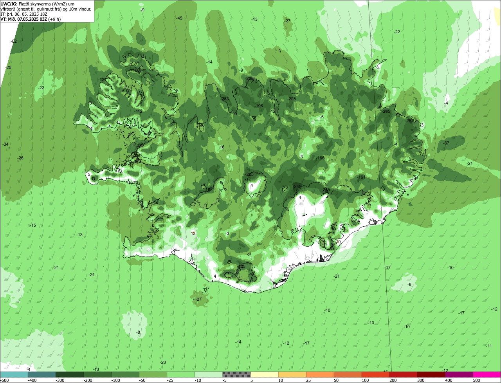Select the -34 value at the west edge
501x383 pixels.
(x=5, y=144)
